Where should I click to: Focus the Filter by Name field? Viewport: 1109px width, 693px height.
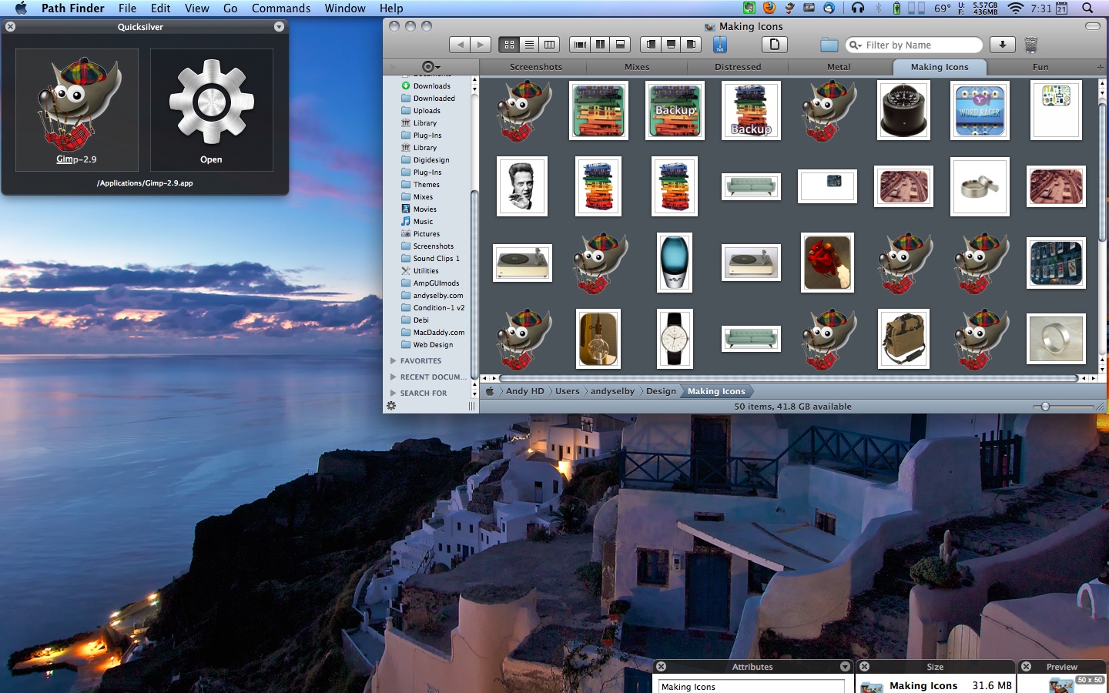click(x=914, y=45)
